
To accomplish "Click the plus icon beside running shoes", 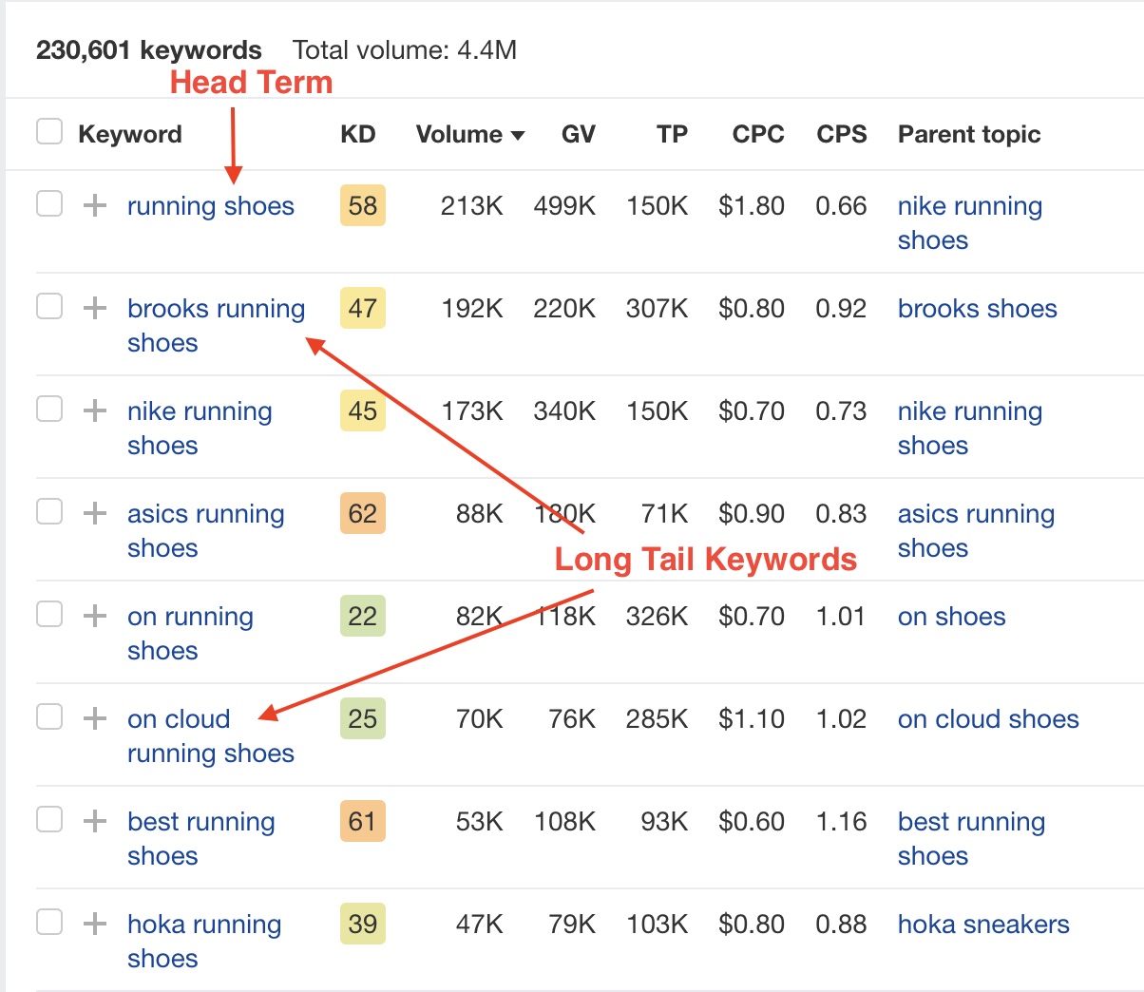I will 94,205.
